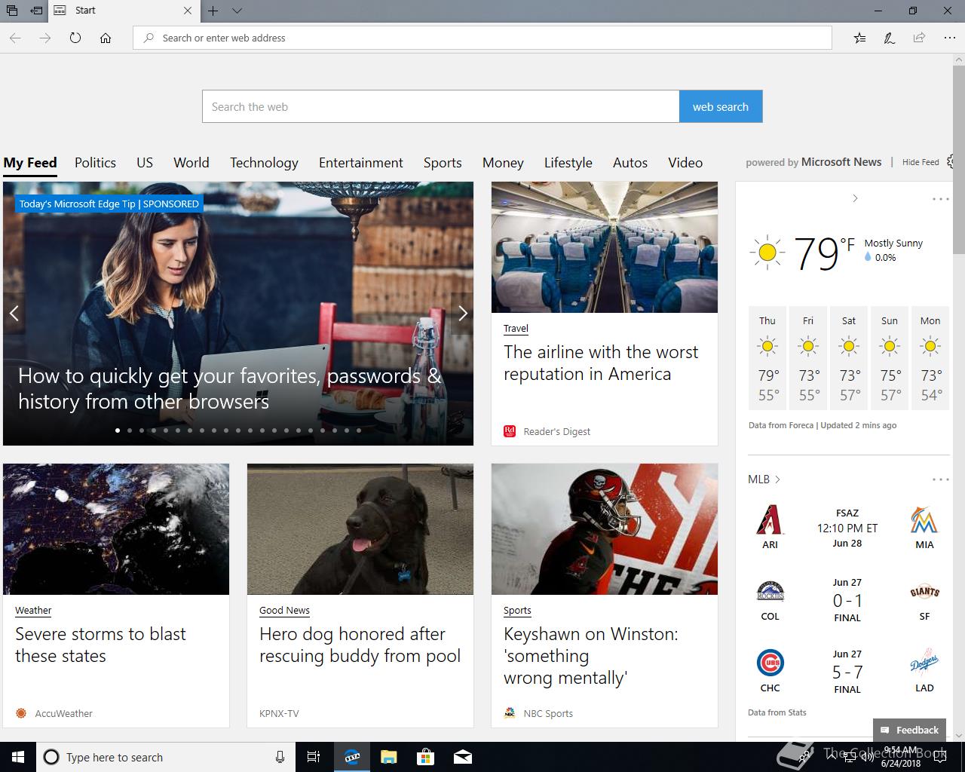Open 'Hero dog honored' headline
Image resolution: width=965 pixels, height=772 pixels.
tap(360, 645)
